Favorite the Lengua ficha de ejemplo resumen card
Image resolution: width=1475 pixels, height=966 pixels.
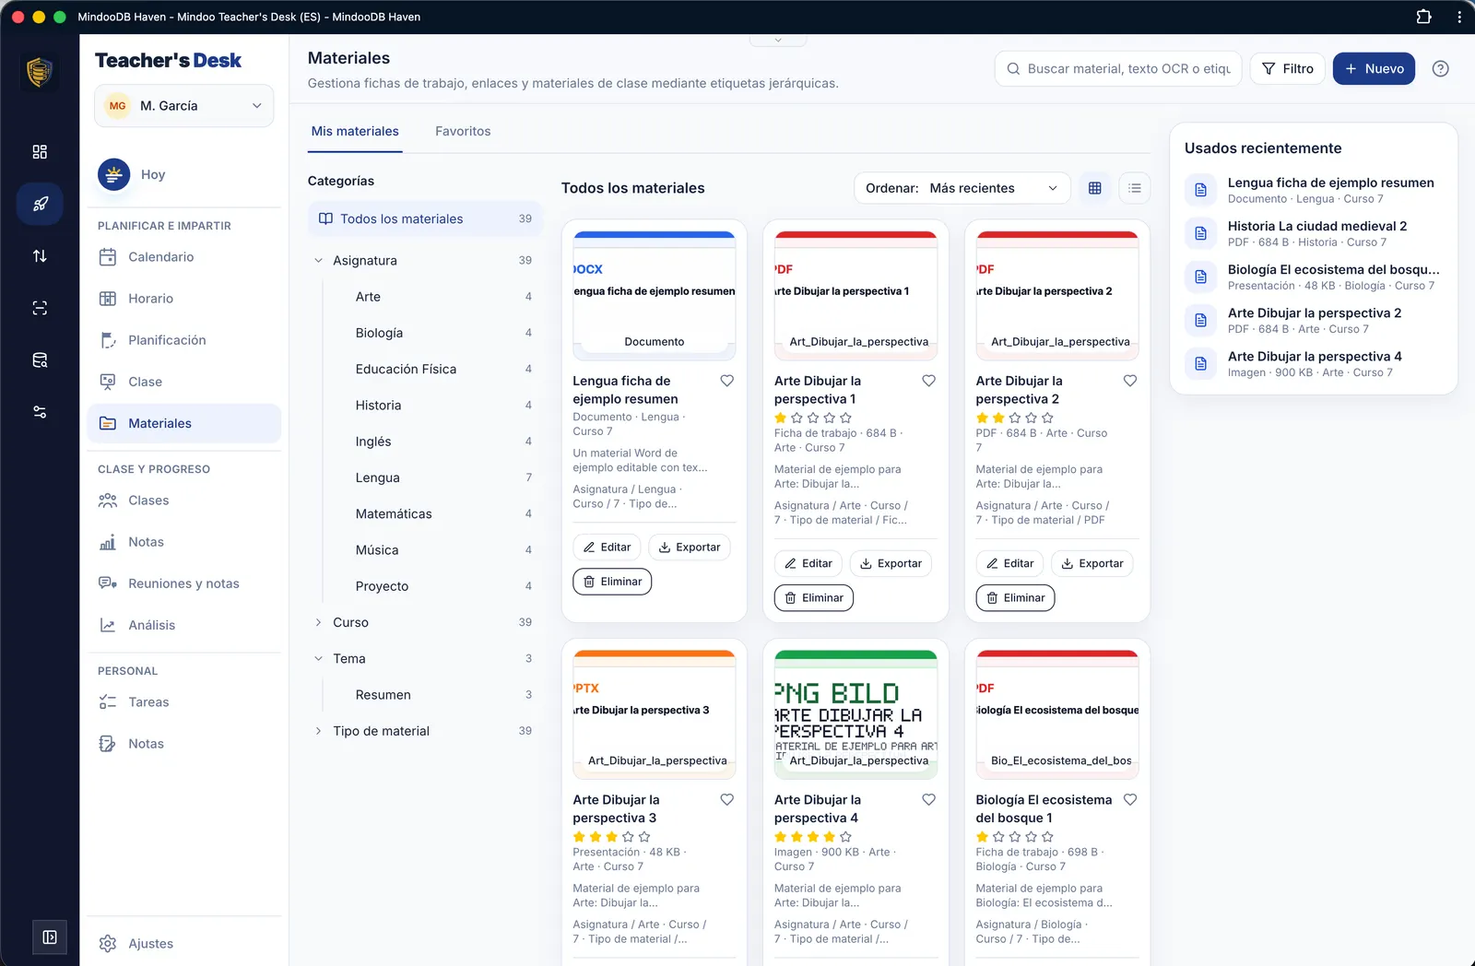tap(727, 381)
